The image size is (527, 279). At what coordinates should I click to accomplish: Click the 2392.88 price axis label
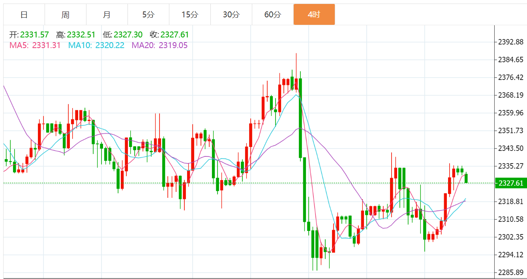pos(511,42)
